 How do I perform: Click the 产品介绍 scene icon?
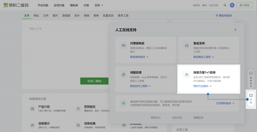pyautogui.click(x=32, y=109)
